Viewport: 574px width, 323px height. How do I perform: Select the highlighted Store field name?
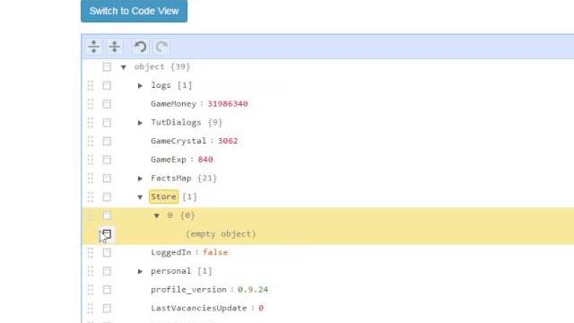tap(163, 196)
